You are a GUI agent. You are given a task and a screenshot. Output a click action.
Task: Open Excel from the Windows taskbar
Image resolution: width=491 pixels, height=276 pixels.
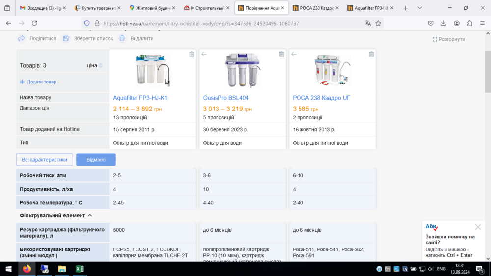pos(79,269)
